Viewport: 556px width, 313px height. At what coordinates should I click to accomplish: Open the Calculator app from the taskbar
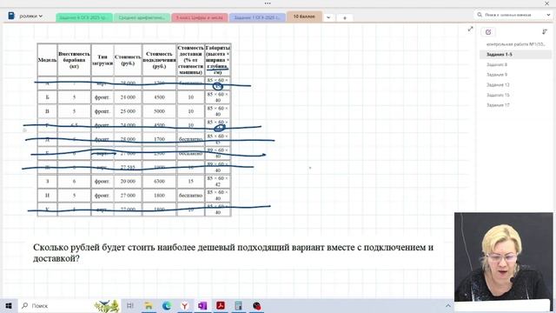click(x=239, y=305)
